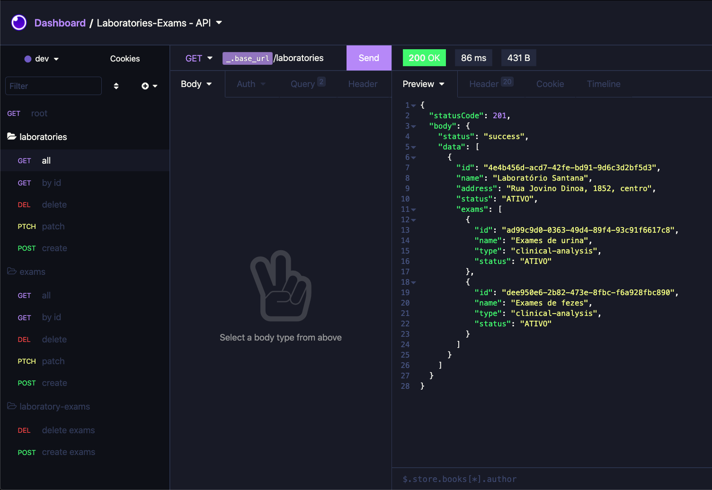Click the 86 ms response time badge

tap(473, 58)
